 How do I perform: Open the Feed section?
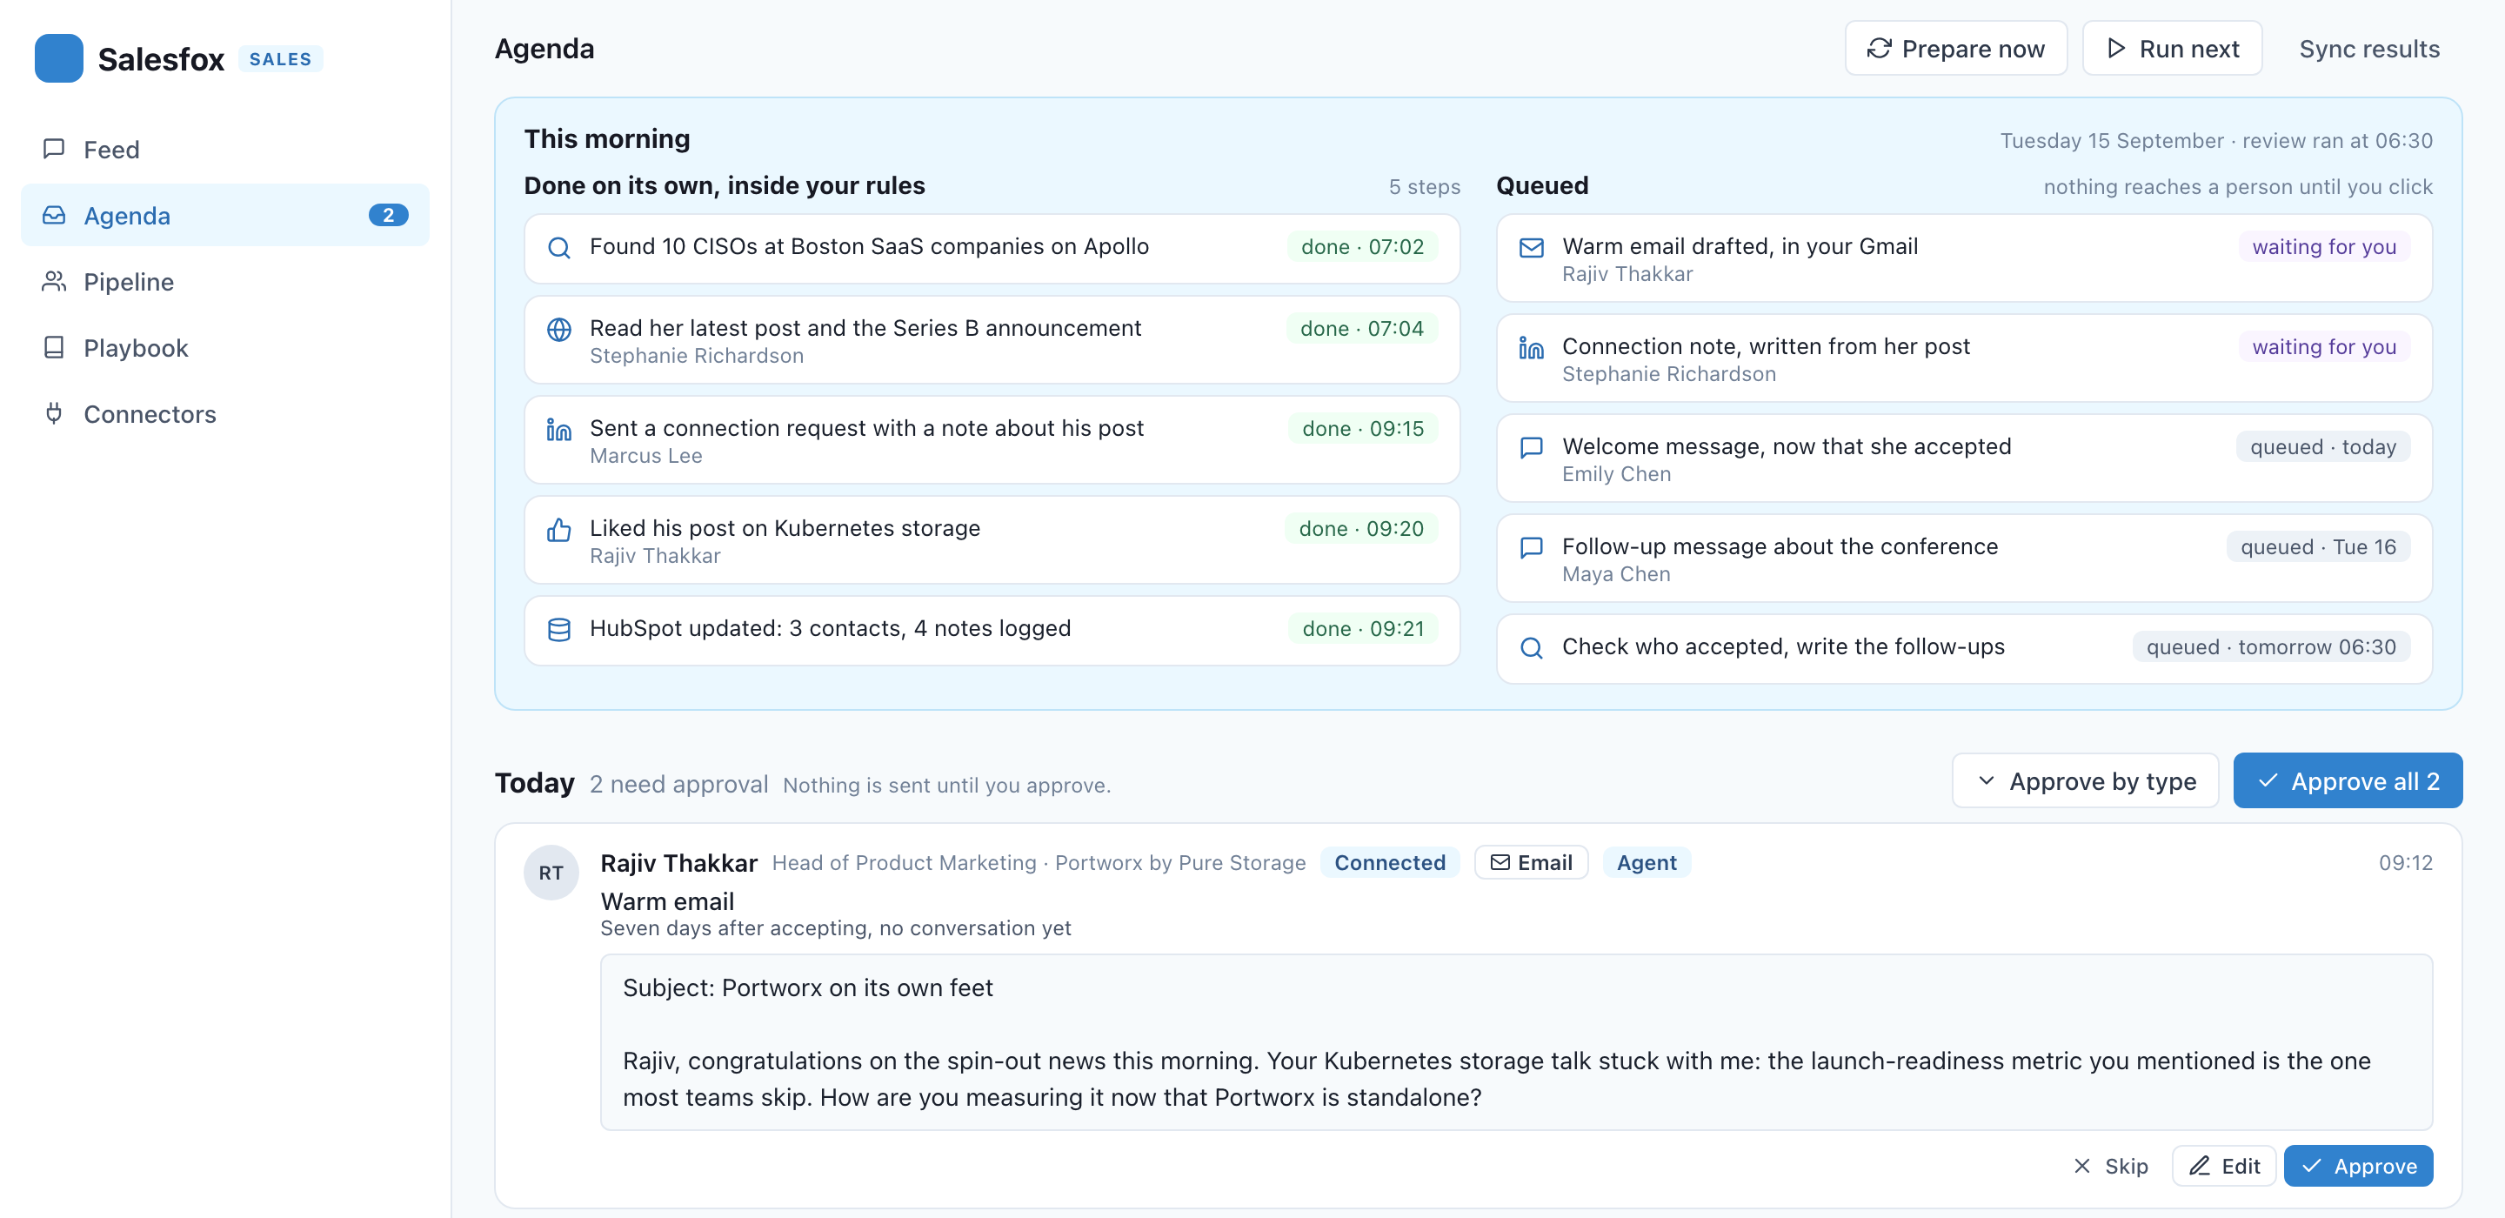coord(224,149)
